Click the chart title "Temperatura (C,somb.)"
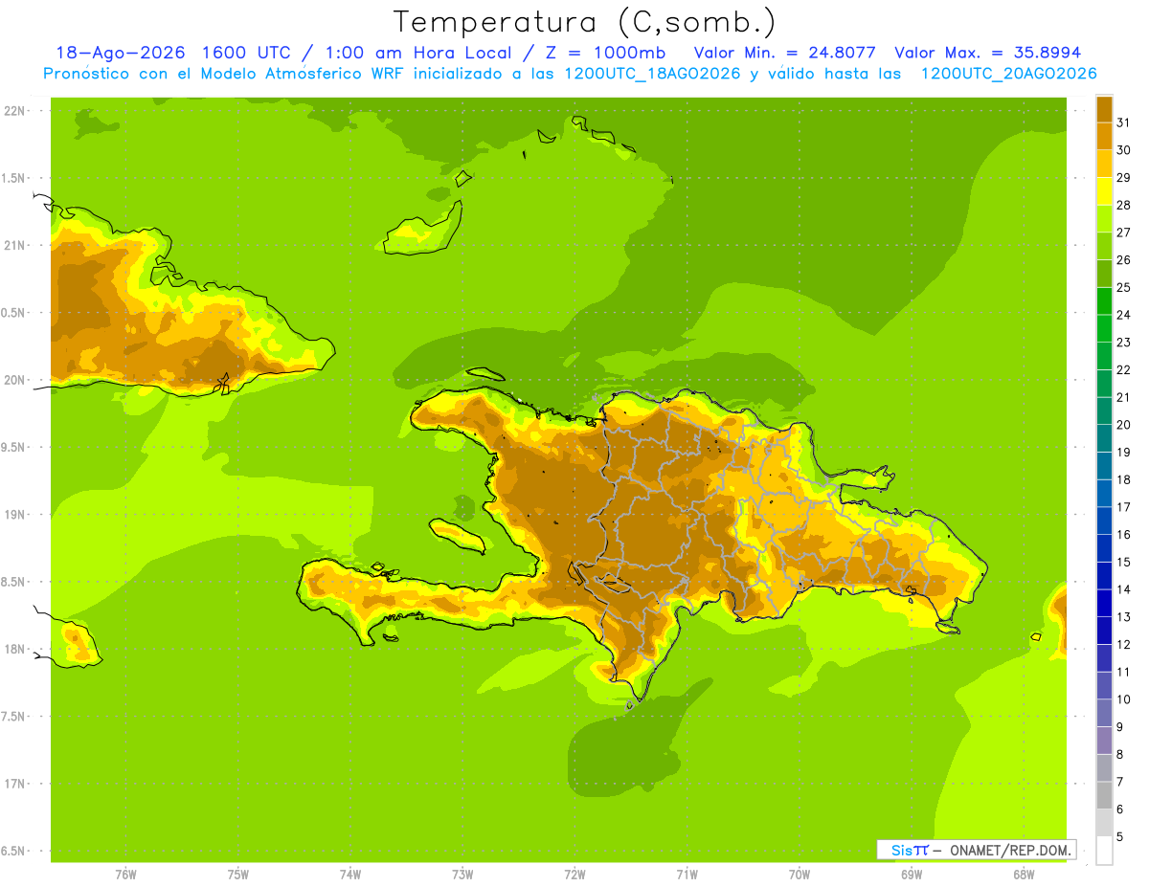 pos(585,22)
